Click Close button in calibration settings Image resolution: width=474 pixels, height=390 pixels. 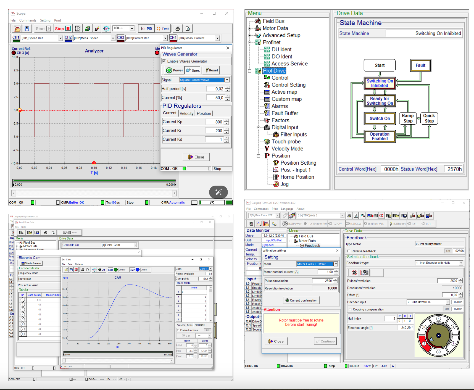(x=276, y=341)
